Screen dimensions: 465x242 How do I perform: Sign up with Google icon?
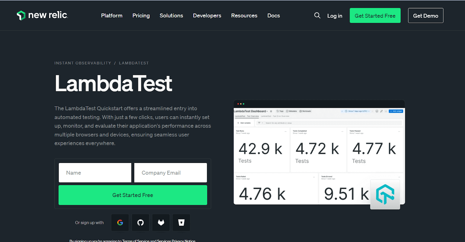pos(120,223)
